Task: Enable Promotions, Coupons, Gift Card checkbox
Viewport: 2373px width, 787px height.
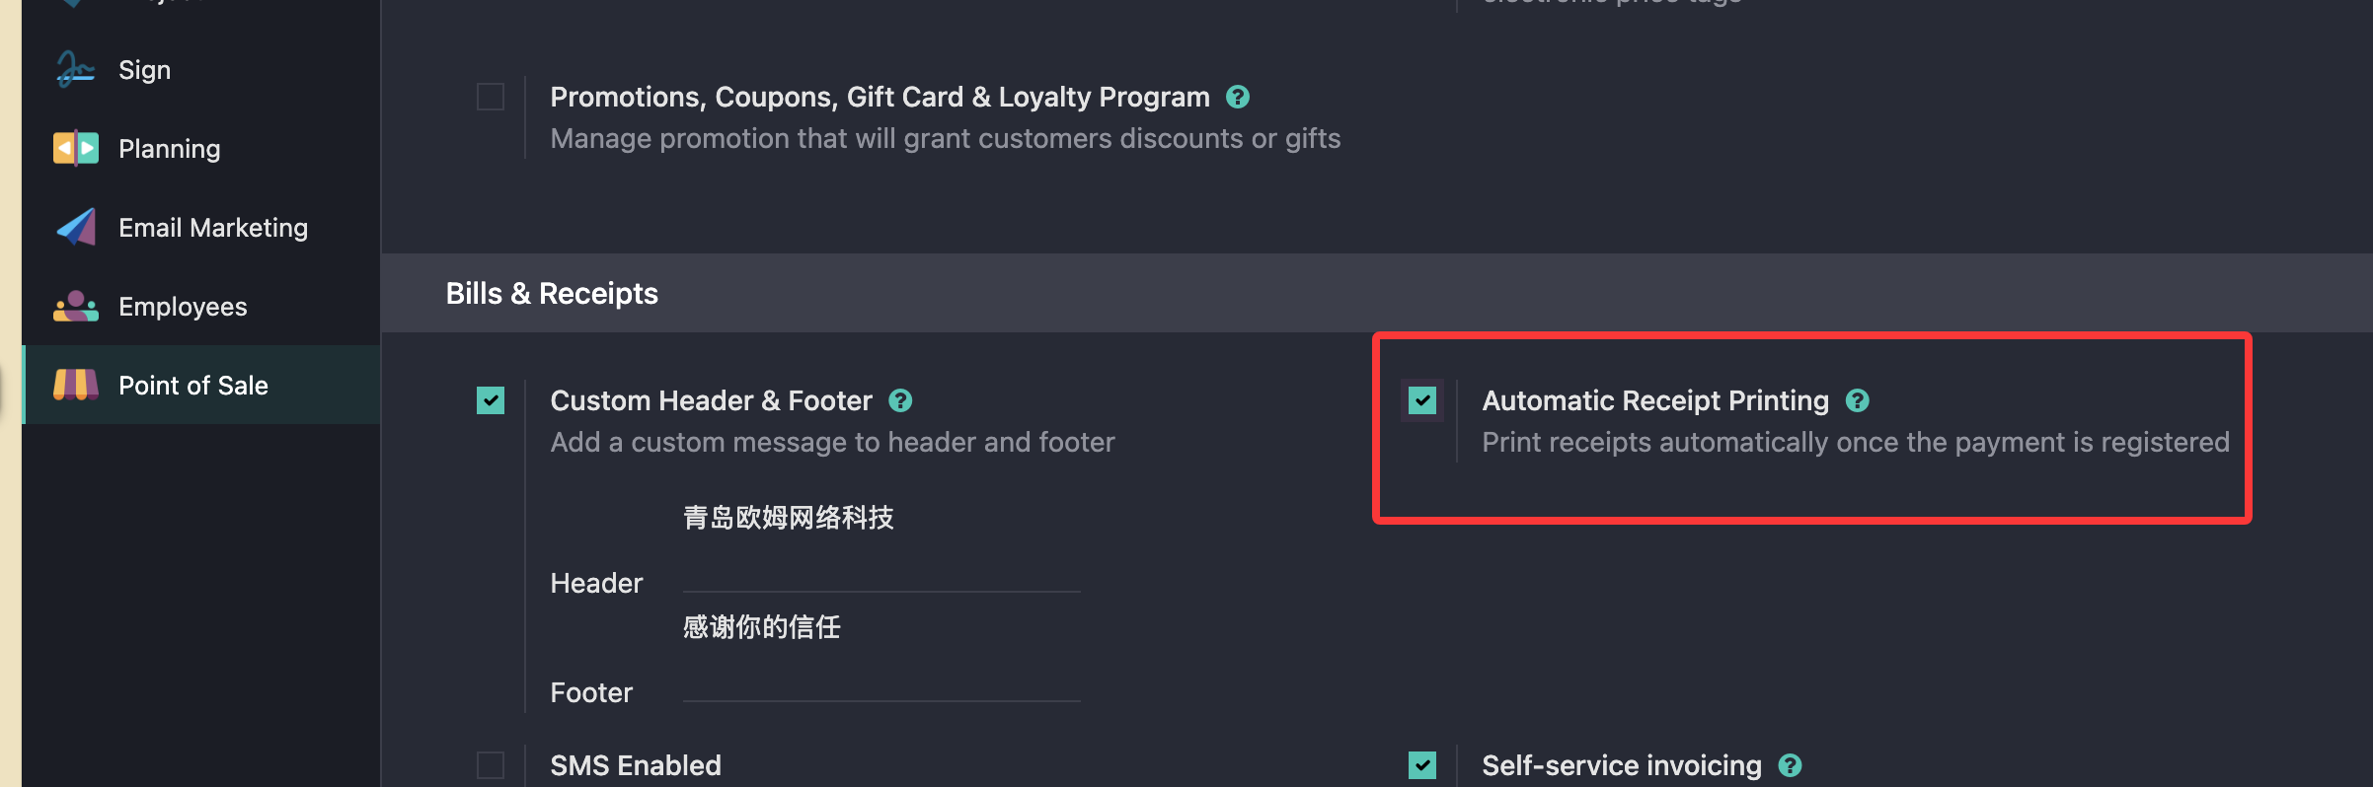Action: [491, 97]
